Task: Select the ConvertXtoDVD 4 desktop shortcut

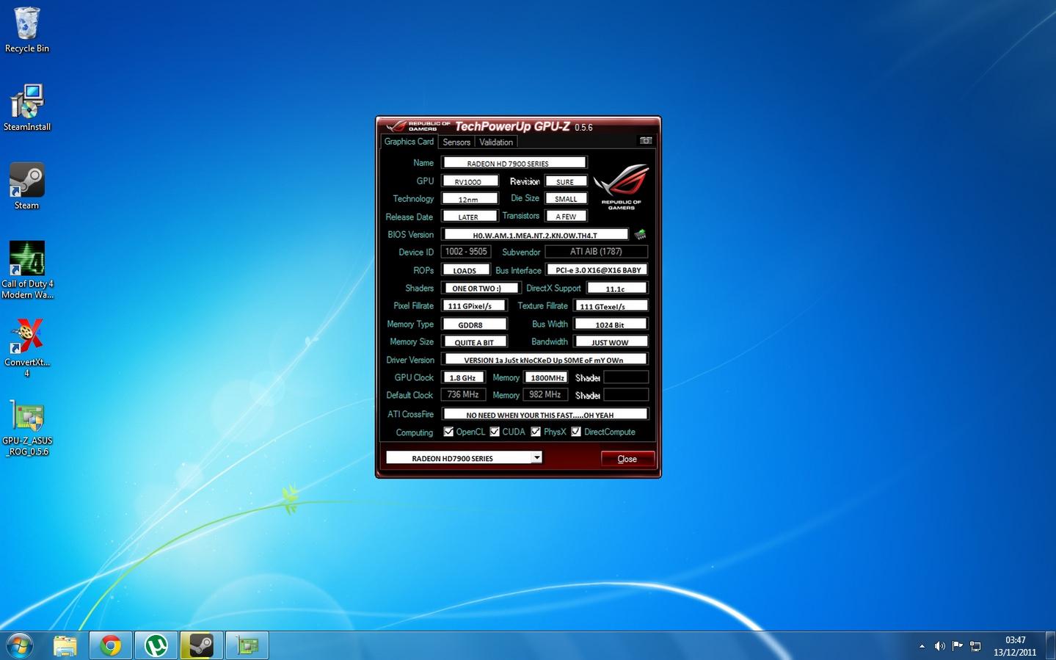Action: (x=27, y=348)
